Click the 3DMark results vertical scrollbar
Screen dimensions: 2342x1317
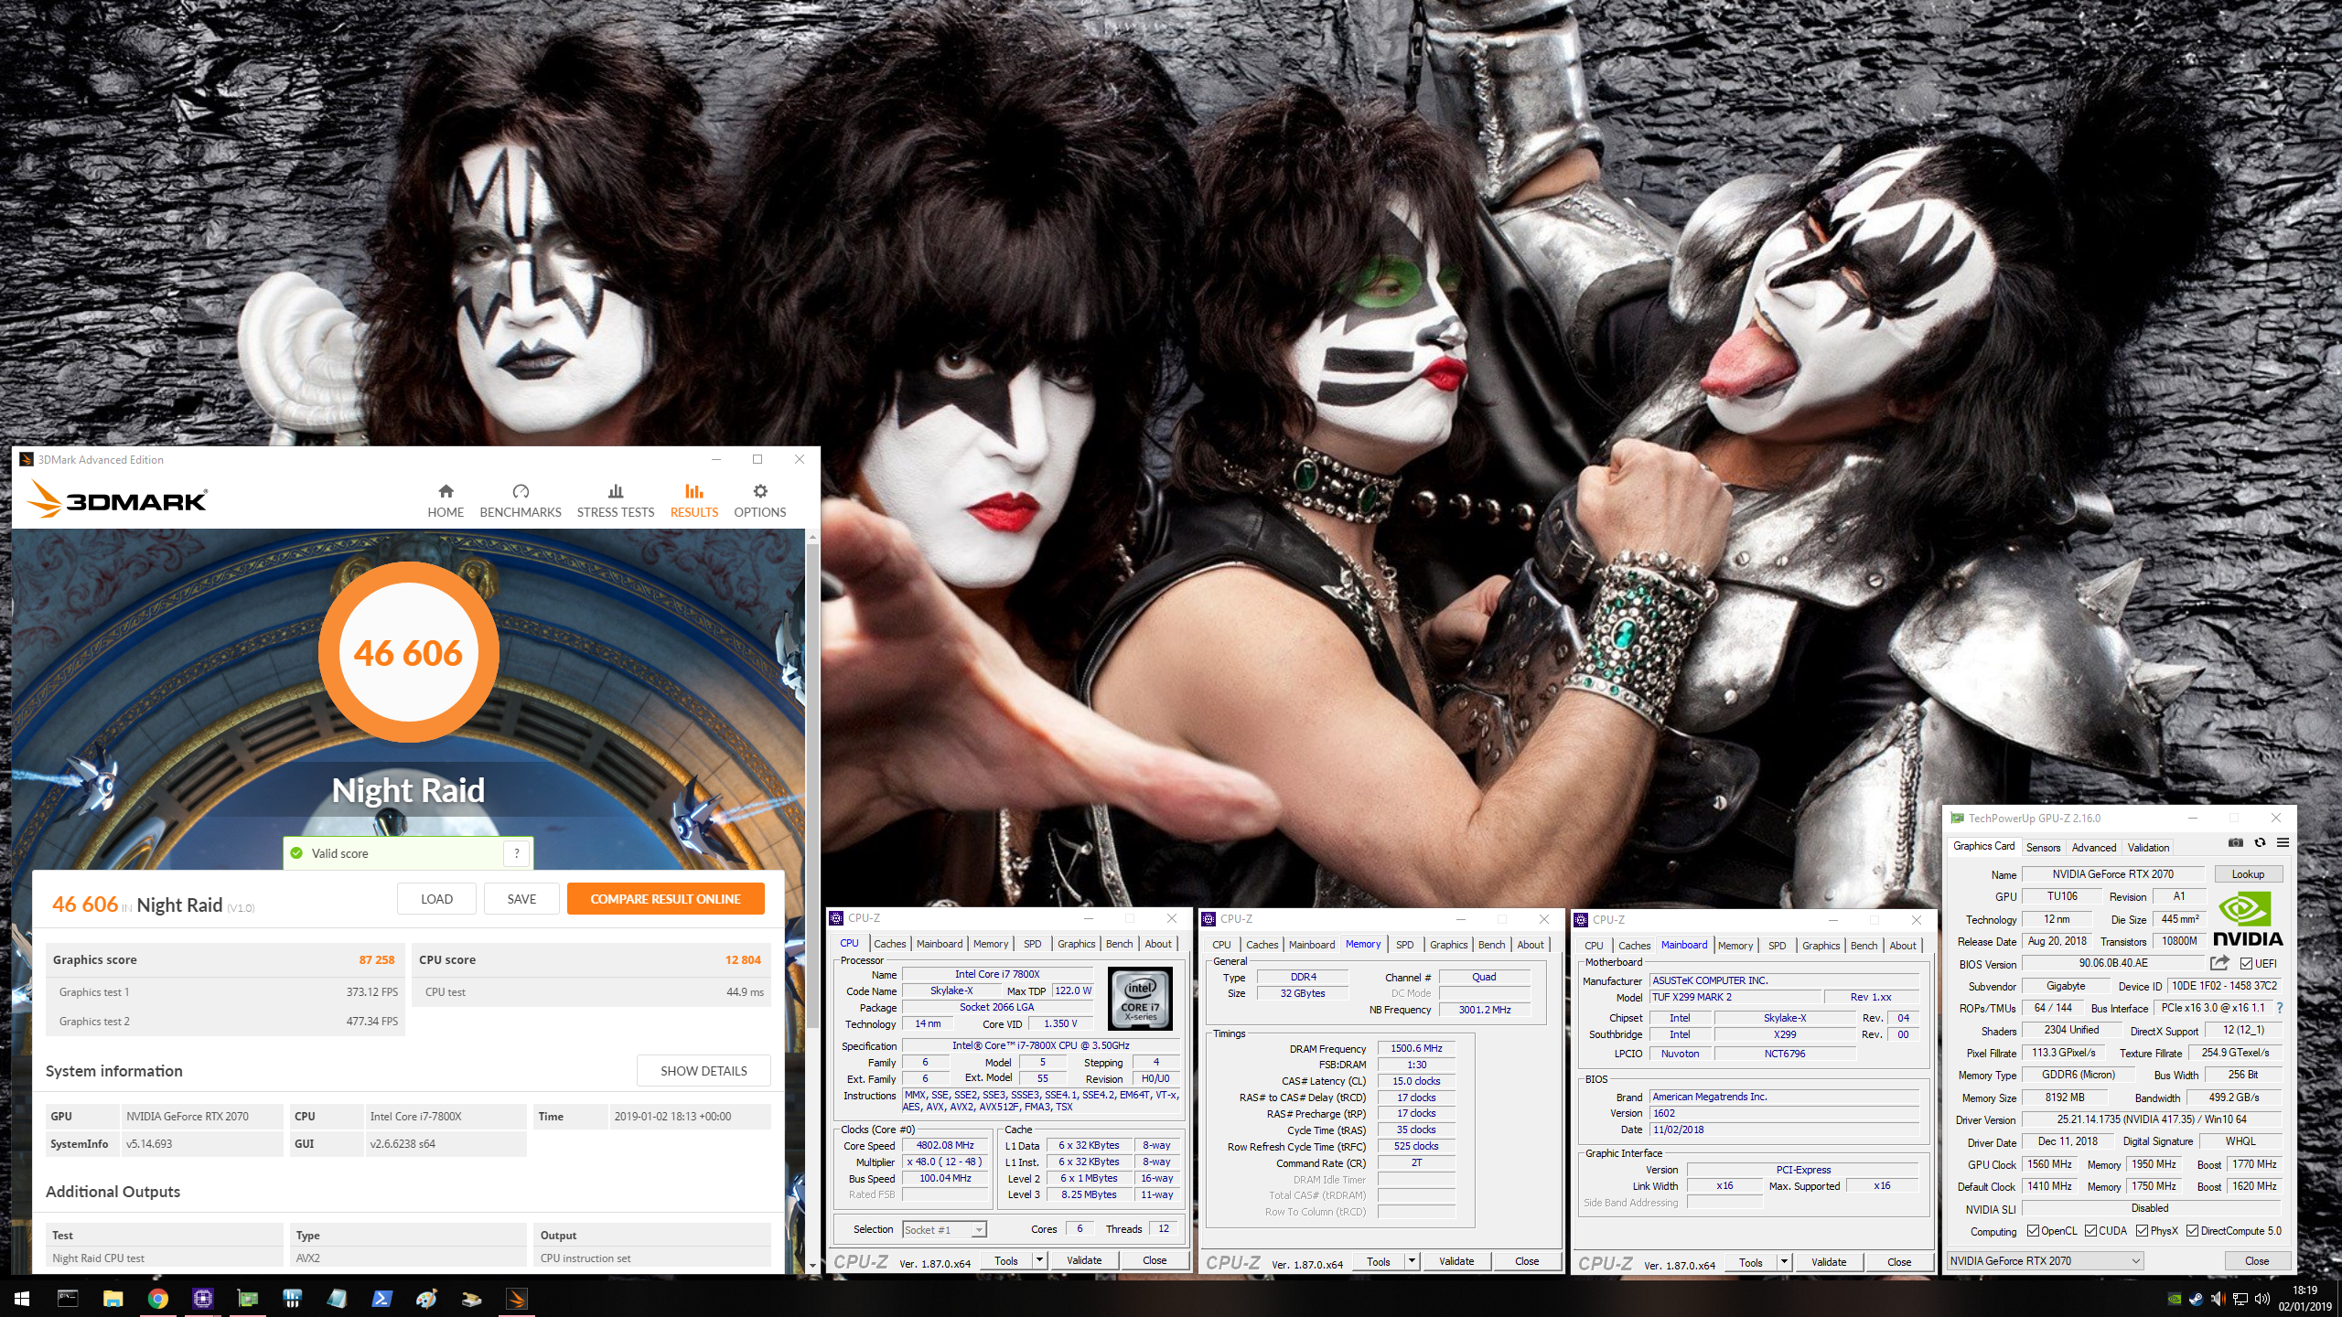[812, 787]
